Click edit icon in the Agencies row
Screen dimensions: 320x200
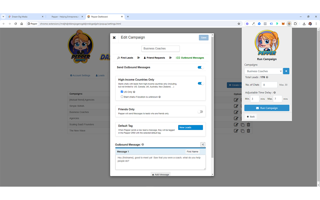pos(236,118)
